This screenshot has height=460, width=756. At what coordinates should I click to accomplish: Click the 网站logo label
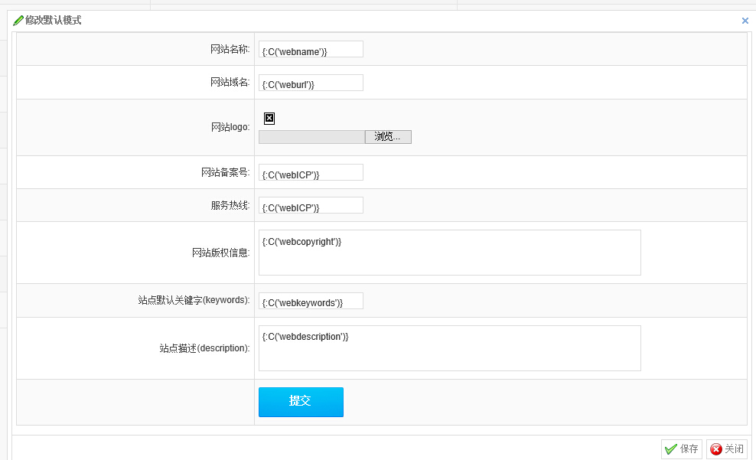(x=230, y=127)
